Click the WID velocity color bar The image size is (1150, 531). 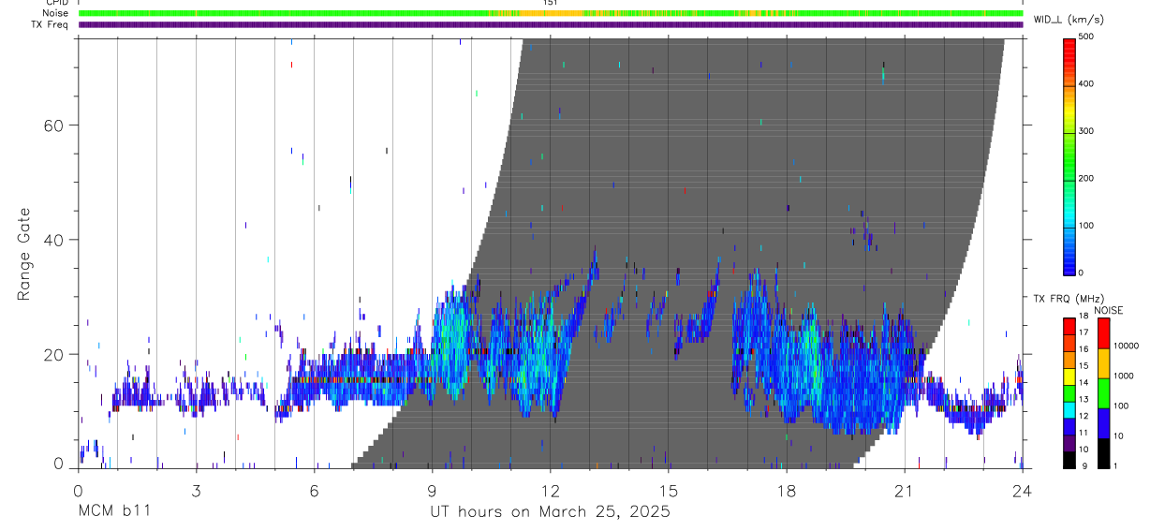pos(1069,155)
